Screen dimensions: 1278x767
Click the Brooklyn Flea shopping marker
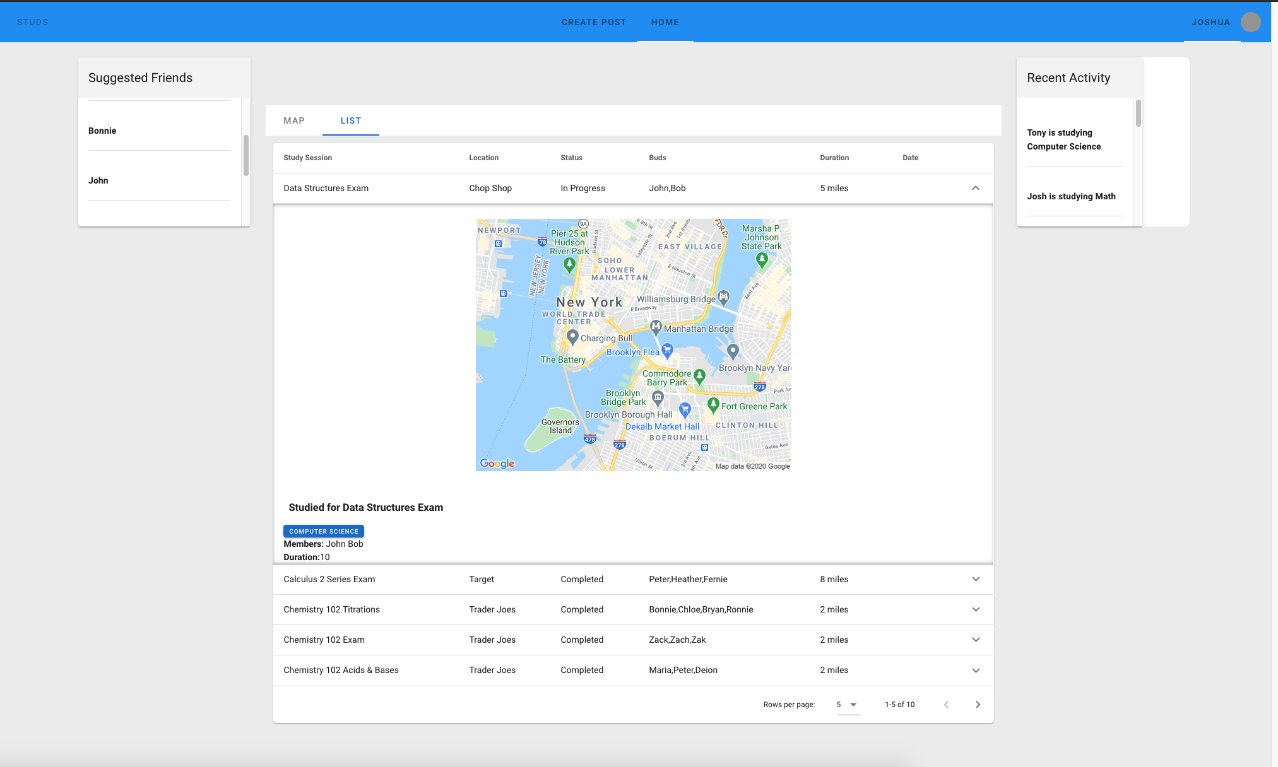coord(667,350)
